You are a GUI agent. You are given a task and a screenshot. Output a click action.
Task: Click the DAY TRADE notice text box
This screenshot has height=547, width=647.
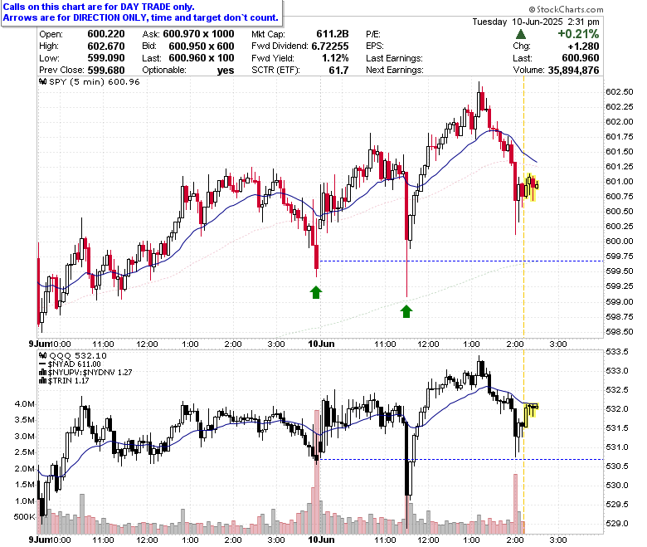point(142,12)
